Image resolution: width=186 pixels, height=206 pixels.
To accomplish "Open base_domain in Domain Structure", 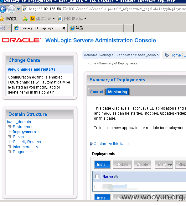I will point(19,122).
